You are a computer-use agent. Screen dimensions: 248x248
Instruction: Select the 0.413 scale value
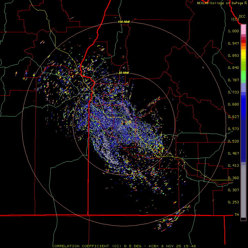pos(233,166)
